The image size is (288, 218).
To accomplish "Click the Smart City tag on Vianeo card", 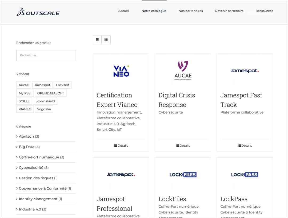I will coord(106,130).
